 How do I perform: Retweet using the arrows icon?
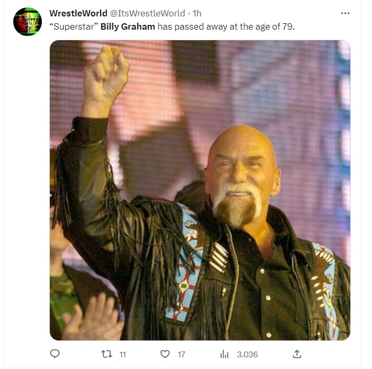pyautogui.click(x=107, y=354)
